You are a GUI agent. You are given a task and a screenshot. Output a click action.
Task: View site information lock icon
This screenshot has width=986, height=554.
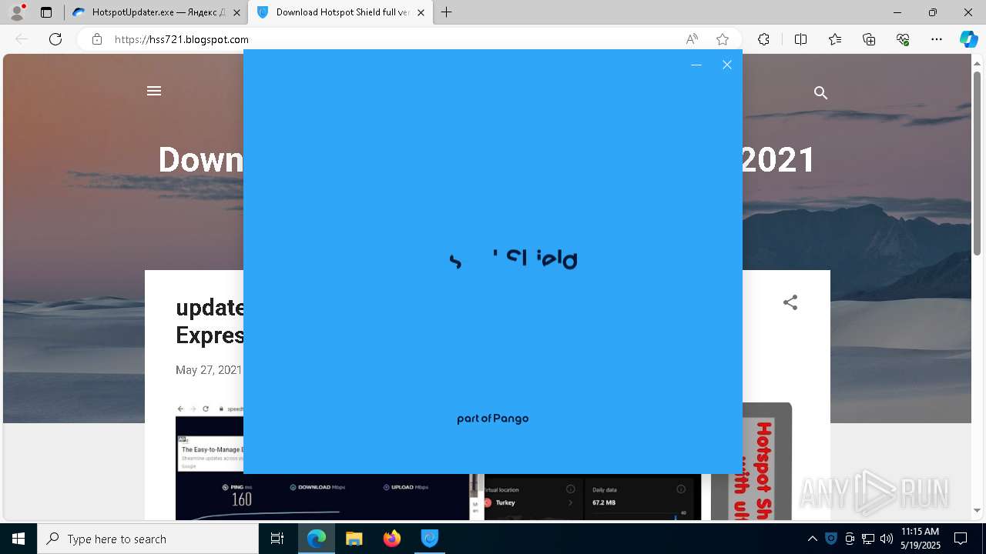[97, 39]
